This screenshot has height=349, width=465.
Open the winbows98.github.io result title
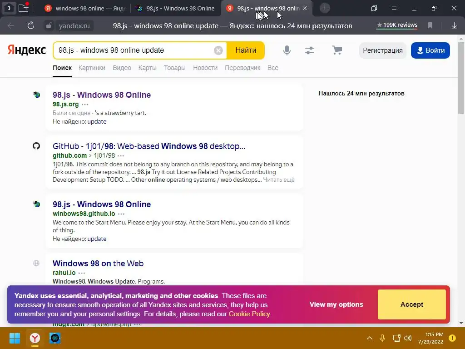pos(102,204)
